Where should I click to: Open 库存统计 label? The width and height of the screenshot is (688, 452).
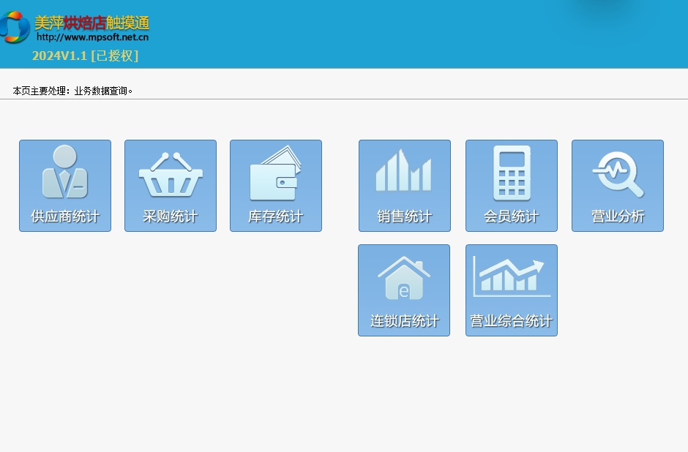click(276, 217)
